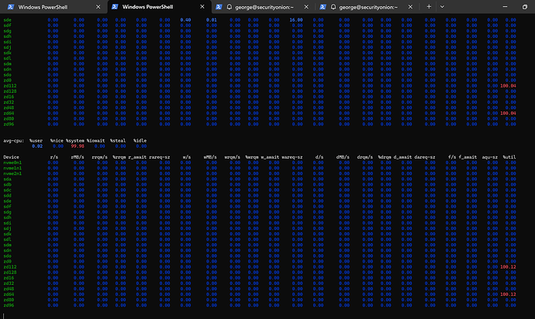Click red 100.12 value in zd64 row
The width and height of the screenshot is (535, 319).
point(508,294)
